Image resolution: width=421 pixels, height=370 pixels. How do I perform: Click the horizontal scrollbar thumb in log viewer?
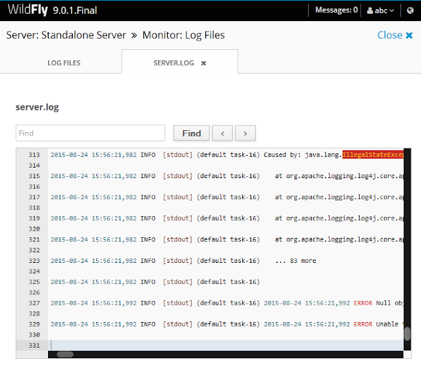point(65,354)
